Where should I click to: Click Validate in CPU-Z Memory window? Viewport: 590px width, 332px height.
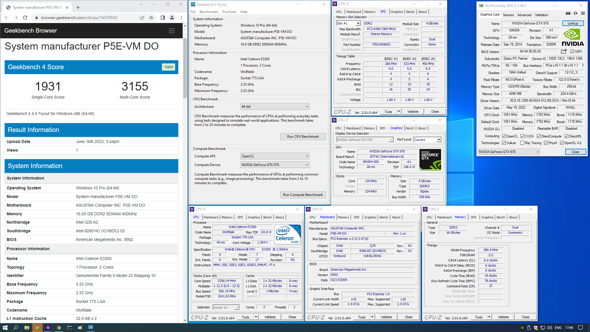click(503, 317)
